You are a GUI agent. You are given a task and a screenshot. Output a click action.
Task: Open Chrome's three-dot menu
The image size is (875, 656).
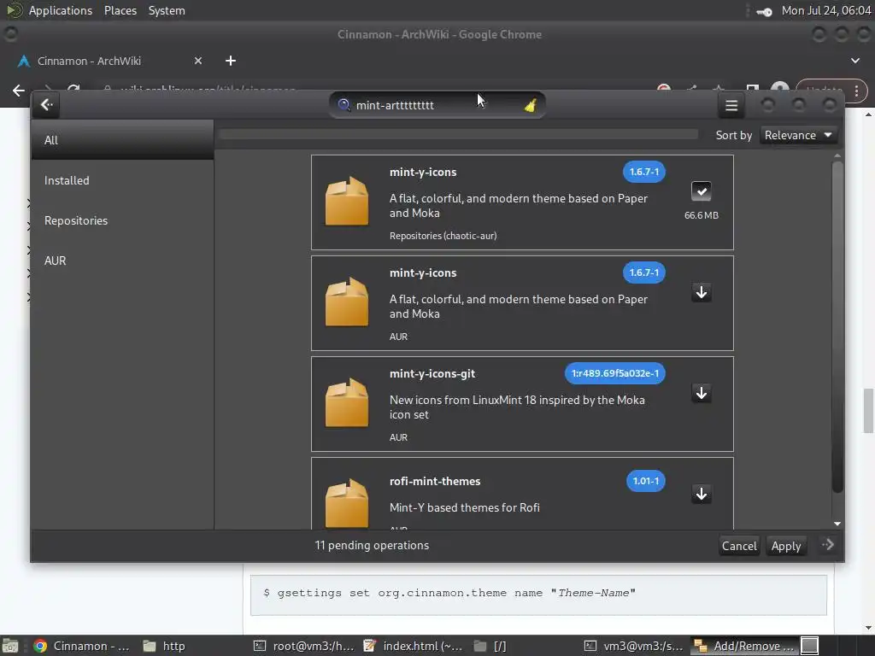tap(856, 91)
